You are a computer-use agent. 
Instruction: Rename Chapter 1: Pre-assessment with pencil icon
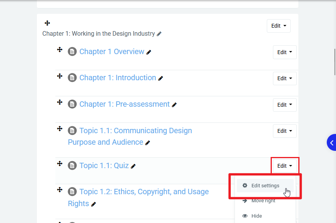pyautogui.click(x=174, y=105)
